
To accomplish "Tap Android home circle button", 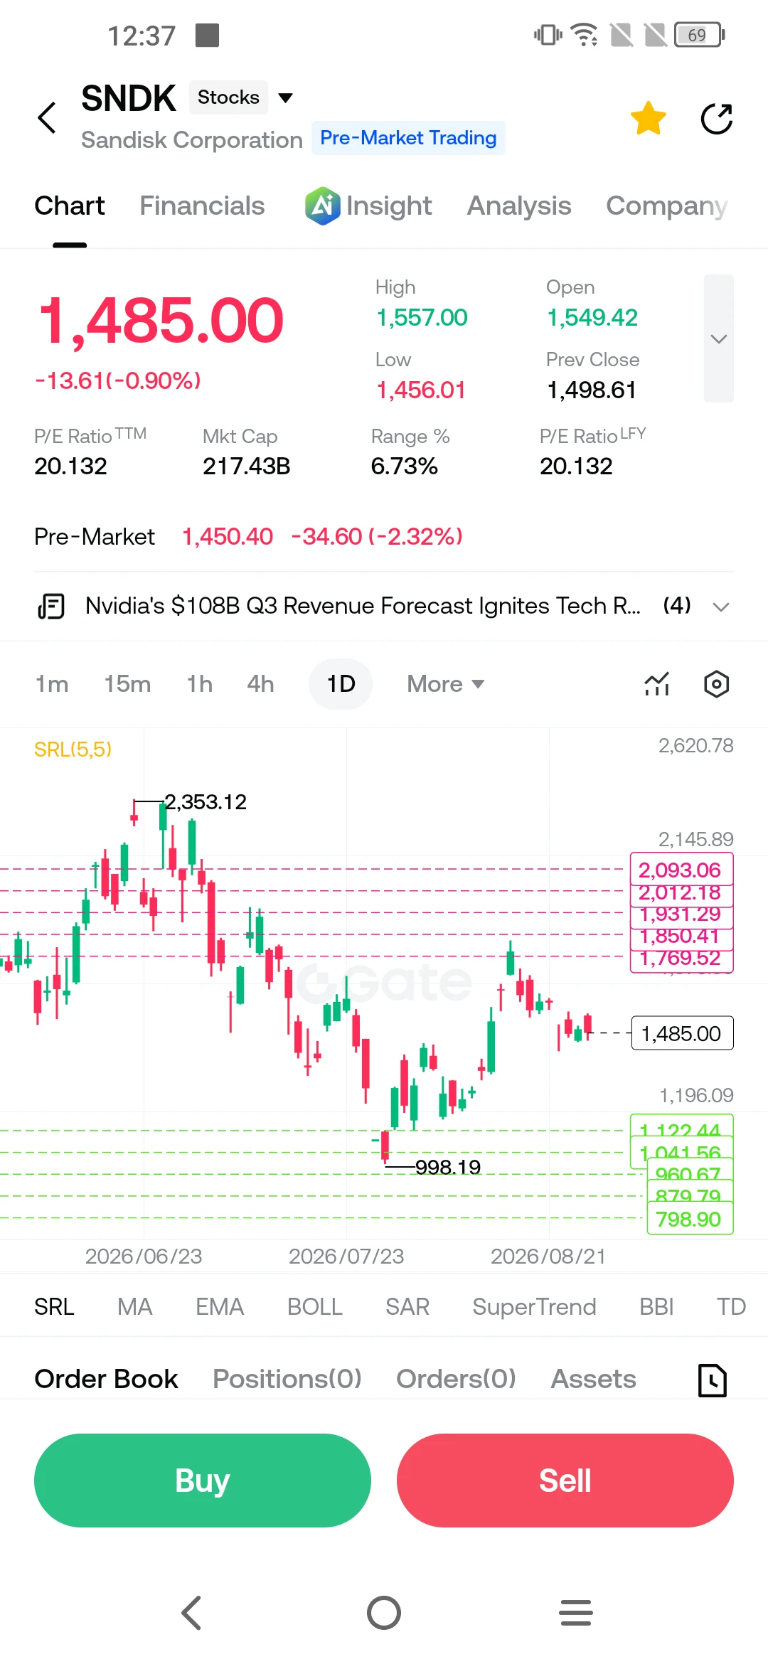I will coord(384,1613).
